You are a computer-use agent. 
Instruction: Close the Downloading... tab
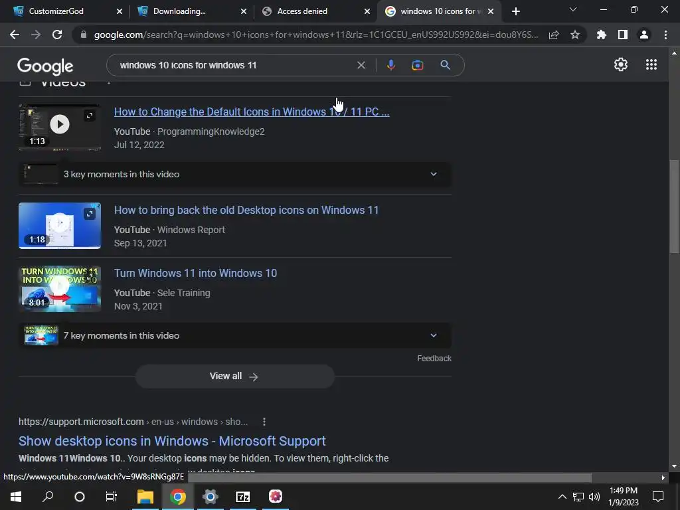[244, 11]
